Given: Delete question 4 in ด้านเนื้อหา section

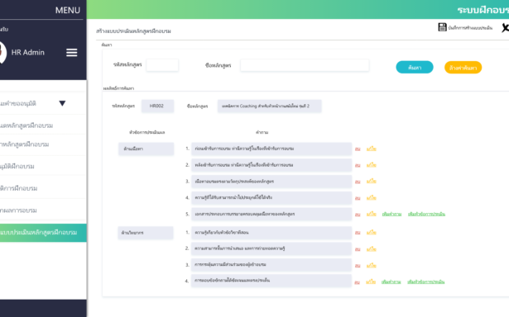Looking at the screenshot, I should tap(358, 198).
